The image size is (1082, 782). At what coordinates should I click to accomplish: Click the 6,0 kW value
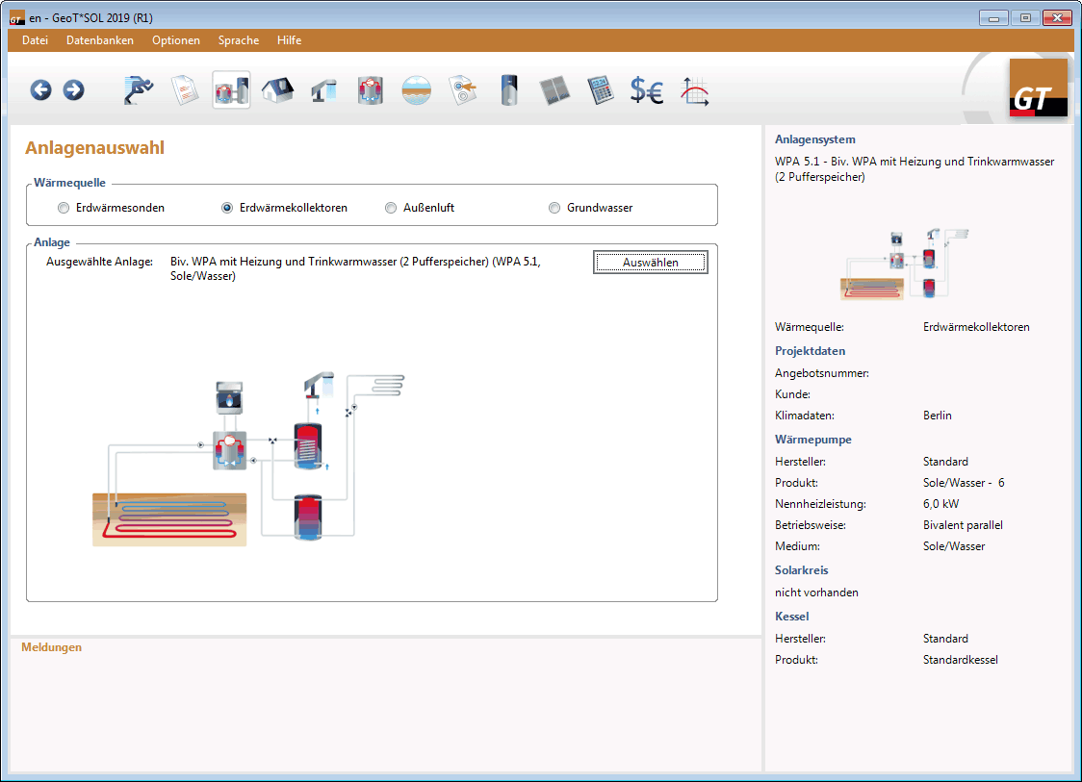(940, 503)
